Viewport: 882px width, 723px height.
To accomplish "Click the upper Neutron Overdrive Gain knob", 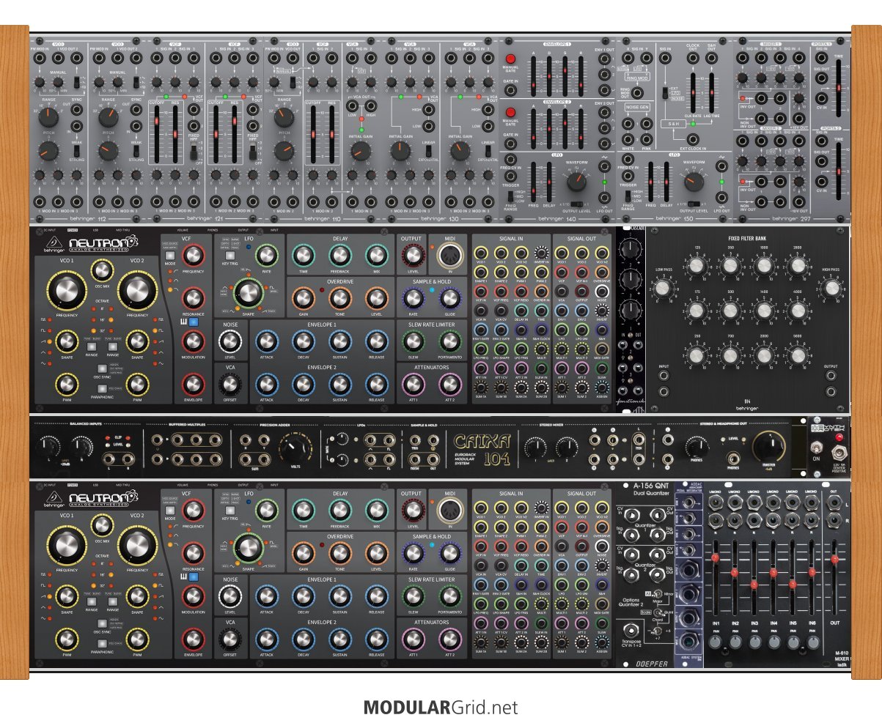I will 302,297.
